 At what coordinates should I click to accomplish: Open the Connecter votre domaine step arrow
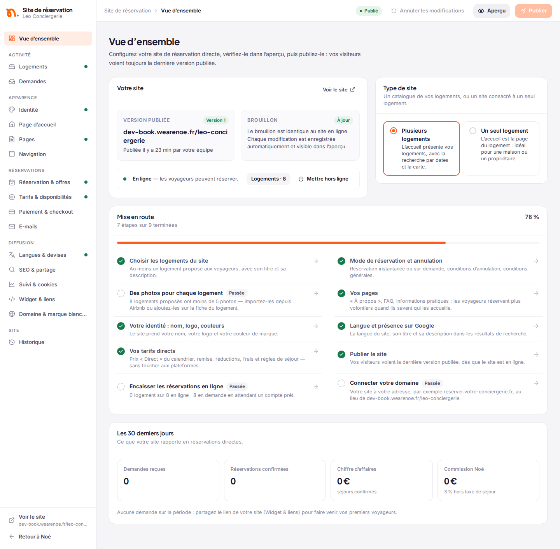[x=536, y=383]
